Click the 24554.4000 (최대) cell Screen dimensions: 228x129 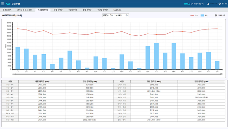(x=154, y=120)
